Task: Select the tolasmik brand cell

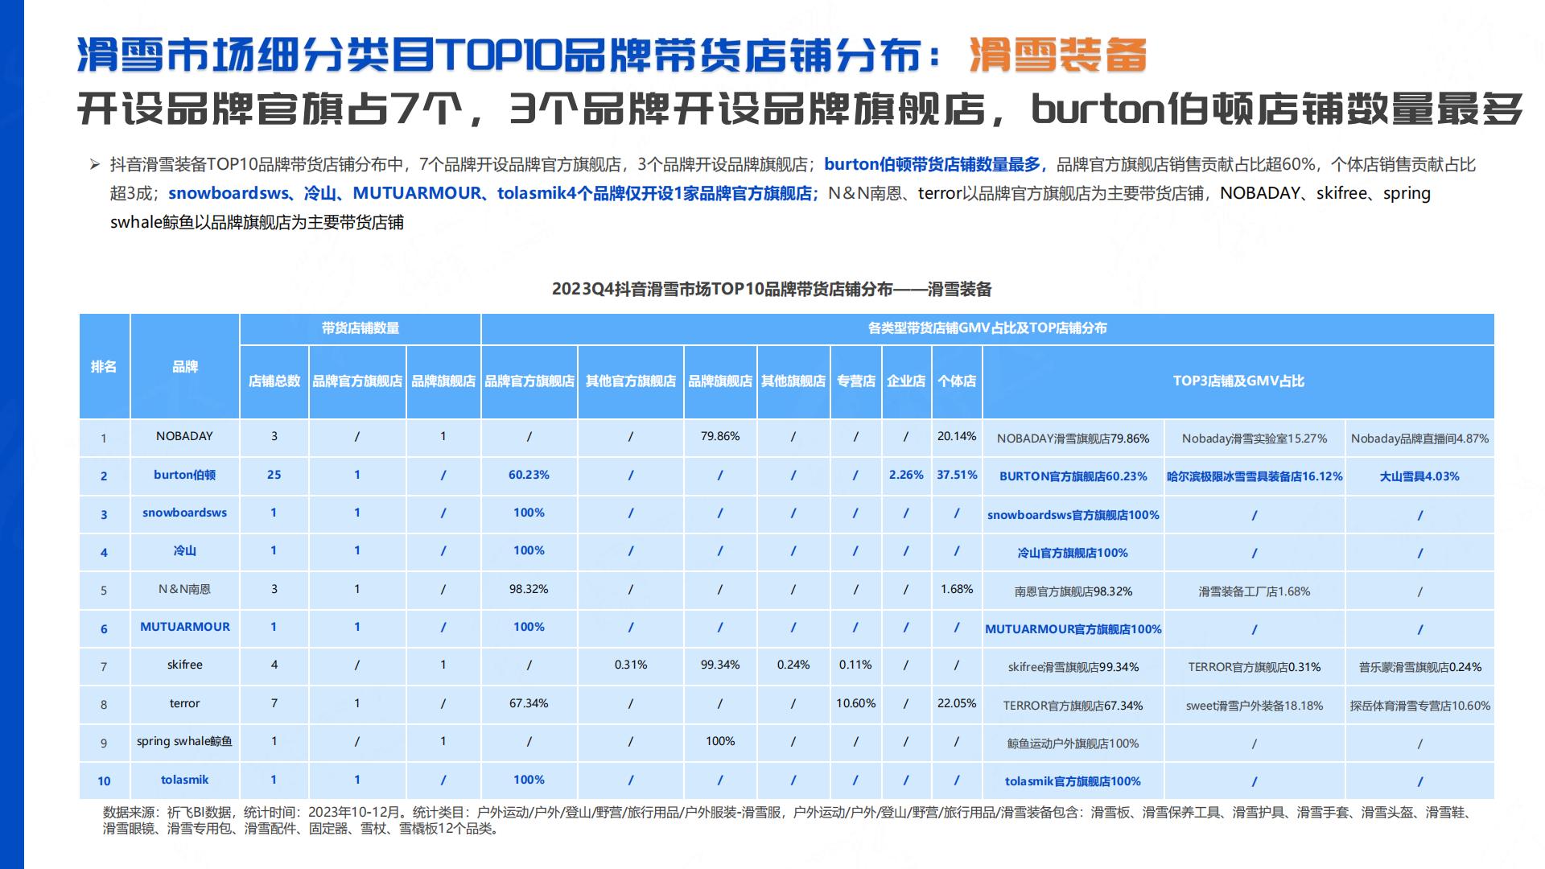Action: tap(184, 780)
